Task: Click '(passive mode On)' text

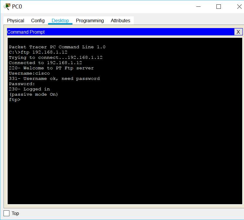Action: pyautogui.click(x=33, y=94)
